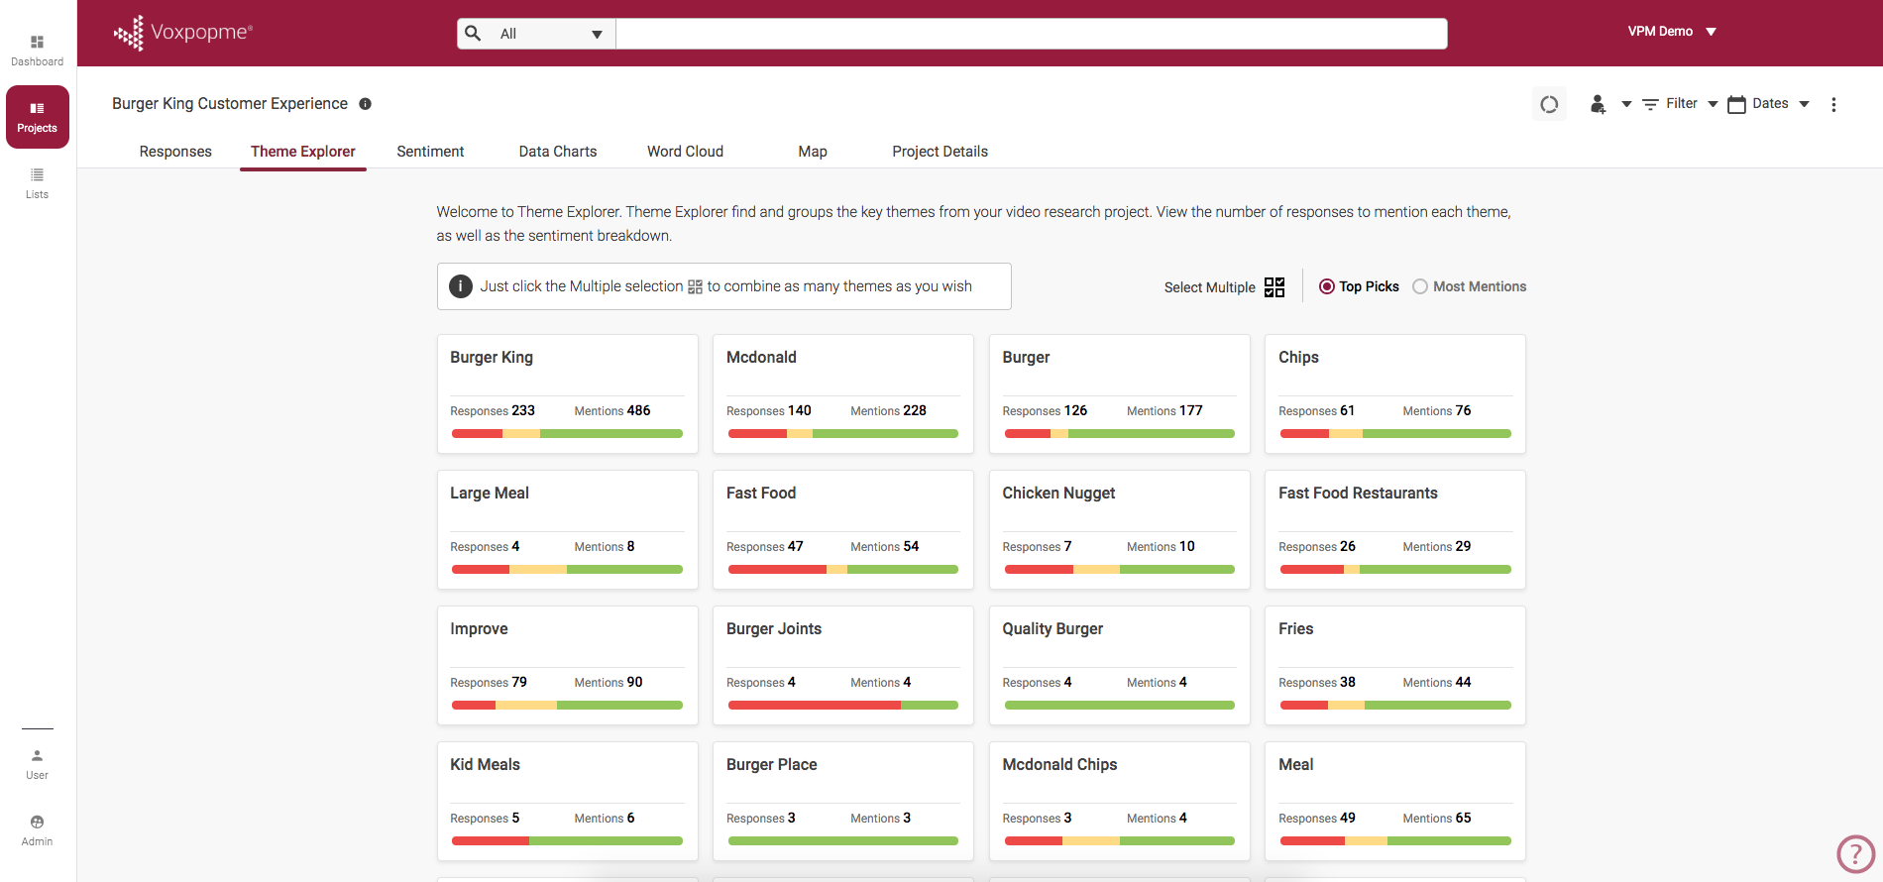Click Responses 38 on Fries card
The image size is (1883, 882).
pos(1317,683)
